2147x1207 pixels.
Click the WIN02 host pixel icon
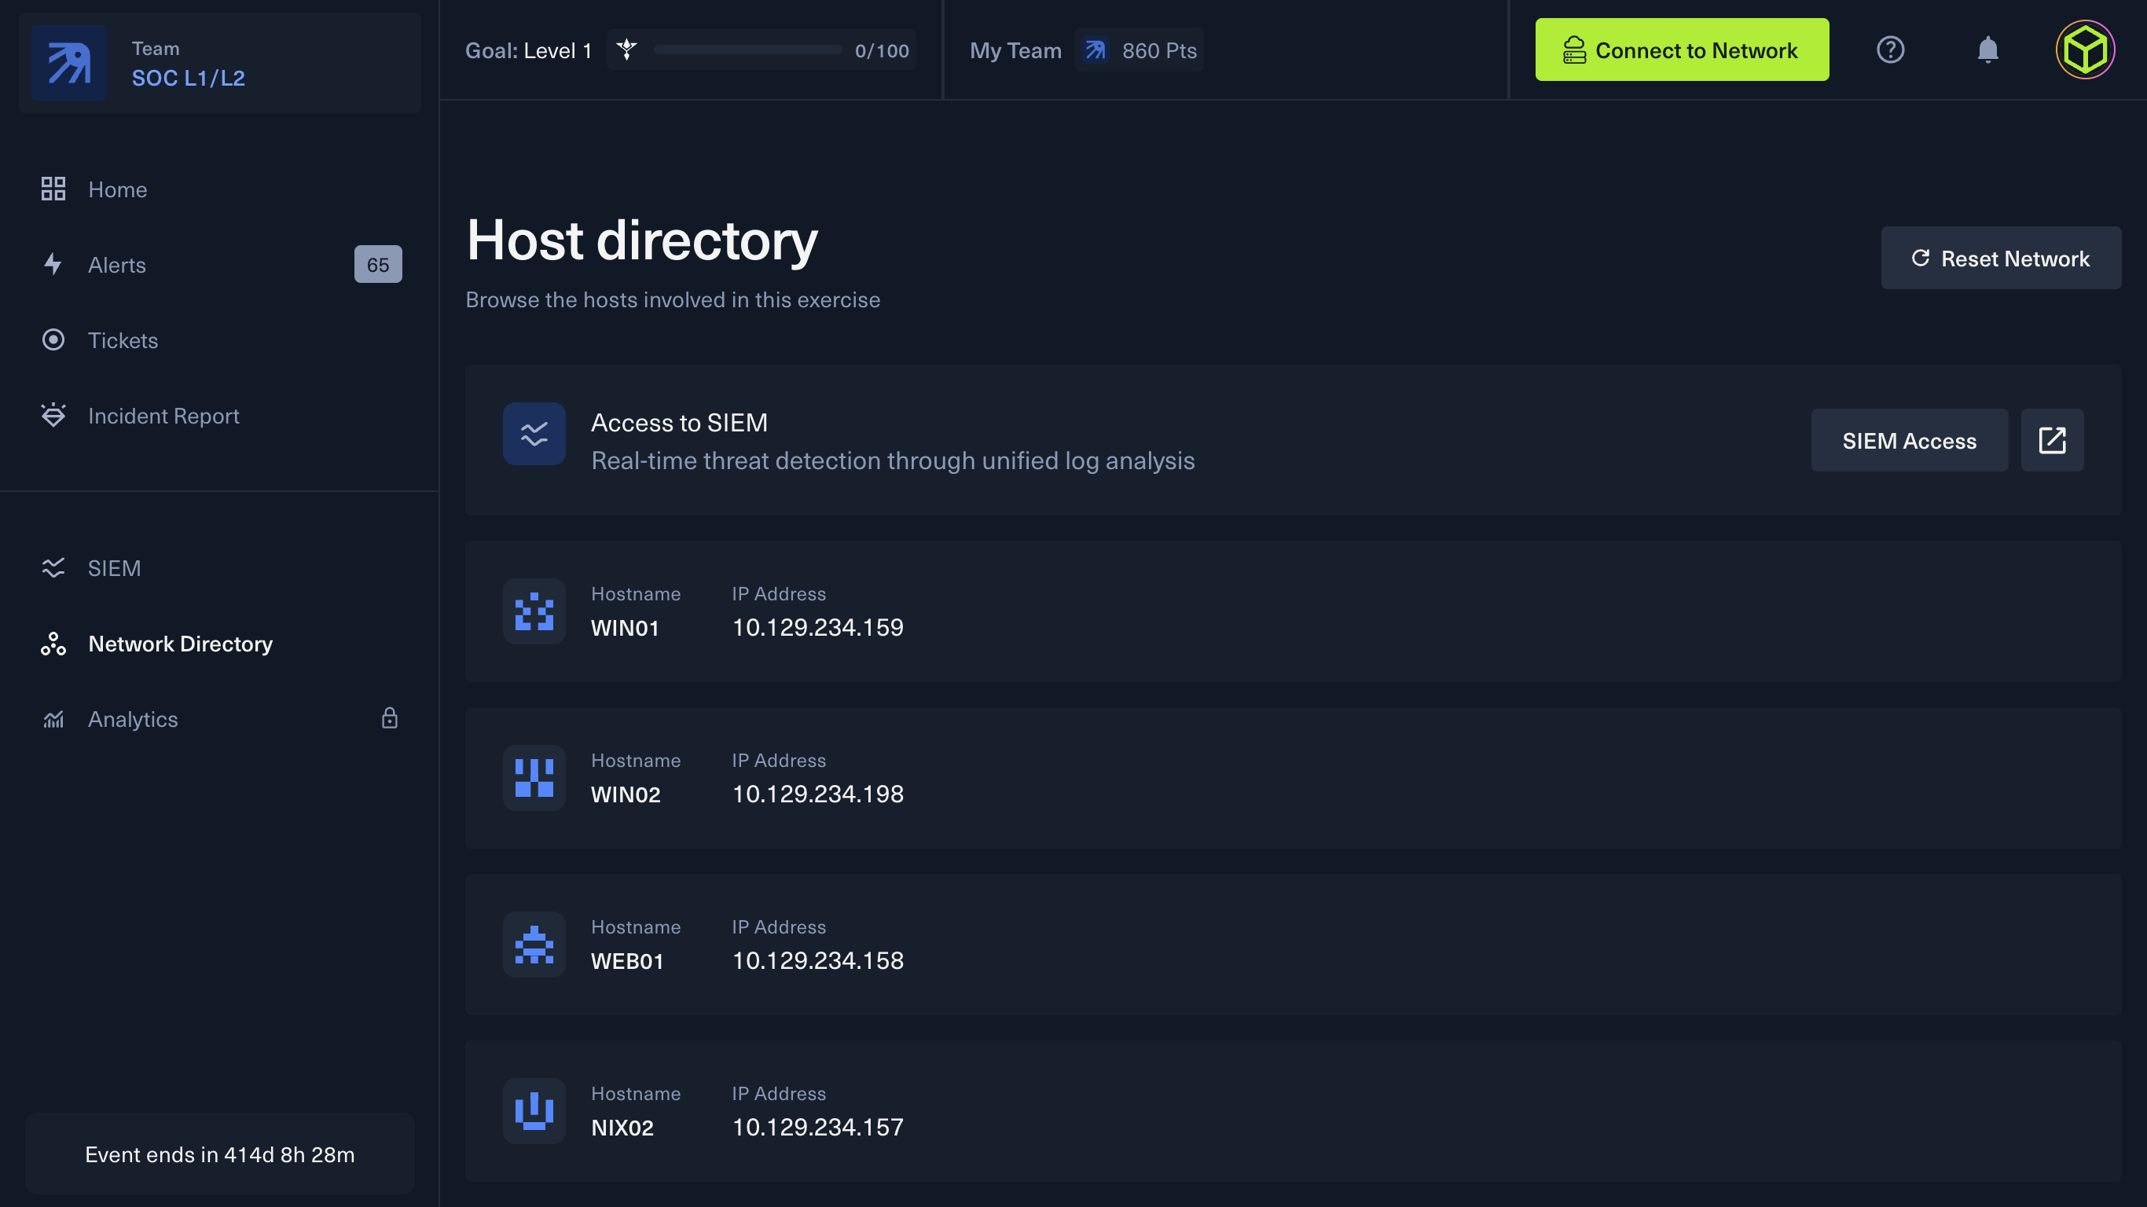tap(534, 778)
